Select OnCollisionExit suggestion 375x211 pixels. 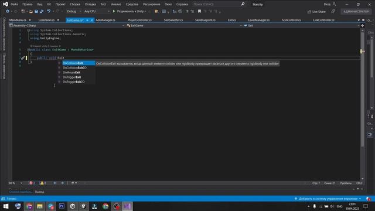(79, 63)
